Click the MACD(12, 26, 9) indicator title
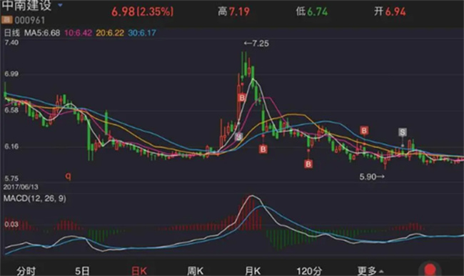This screenshot has height=276, width=464. pos(35,198)
